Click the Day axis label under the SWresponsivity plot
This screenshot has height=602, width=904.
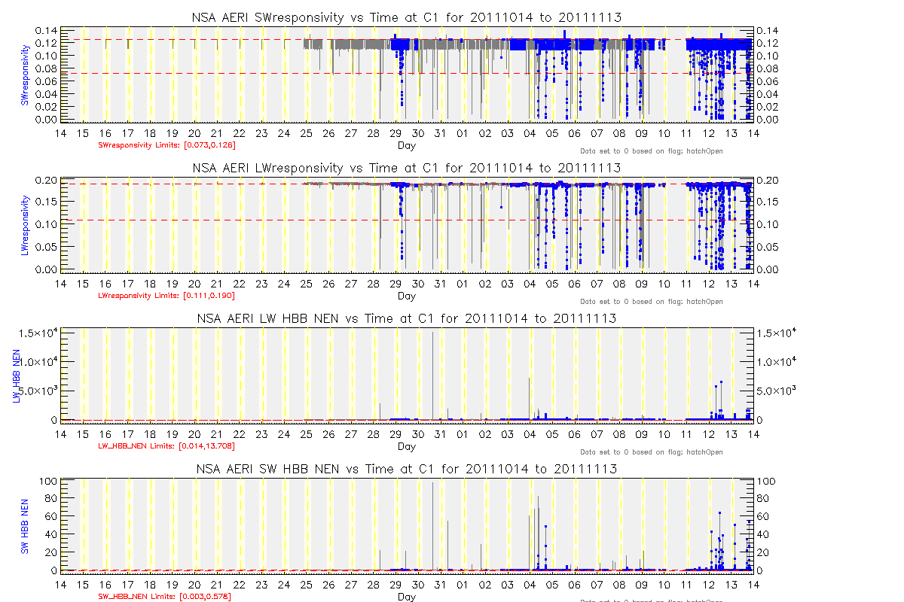tap(406, 145)
